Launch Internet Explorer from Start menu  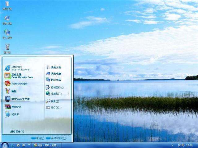17,68
